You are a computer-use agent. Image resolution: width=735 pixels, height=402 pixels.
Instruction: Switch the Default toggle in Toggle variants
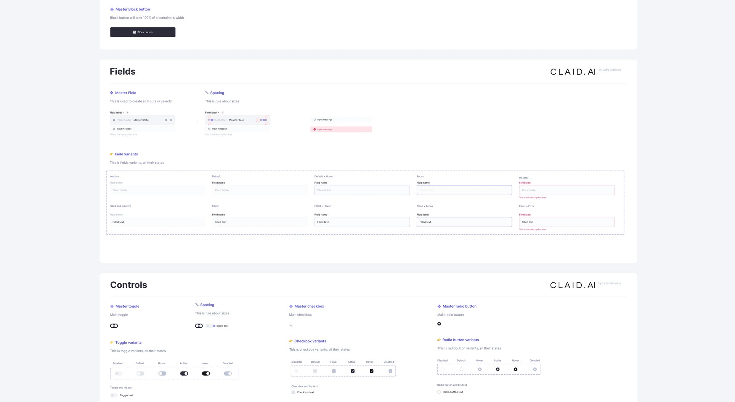140,373
